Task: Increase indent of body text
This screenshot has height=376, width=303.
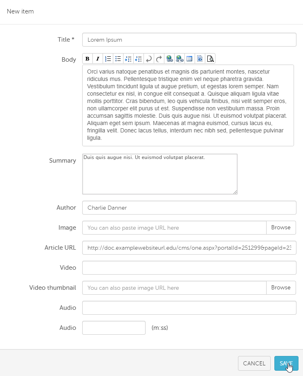Action: coord(128,59)
